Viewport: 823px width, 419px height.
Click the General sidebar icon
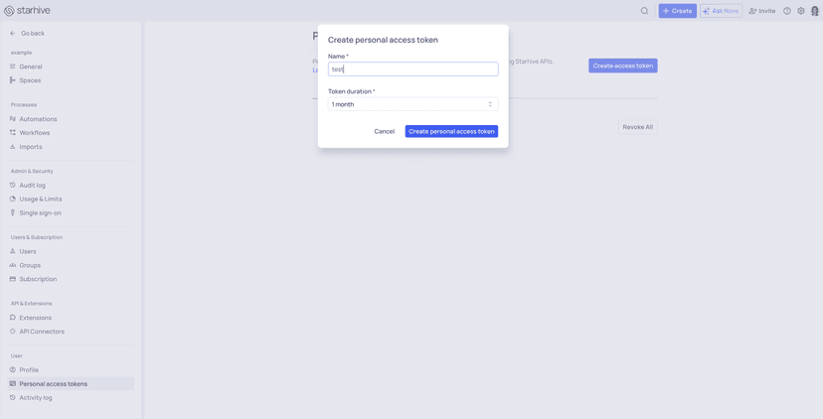coord(13,67)
